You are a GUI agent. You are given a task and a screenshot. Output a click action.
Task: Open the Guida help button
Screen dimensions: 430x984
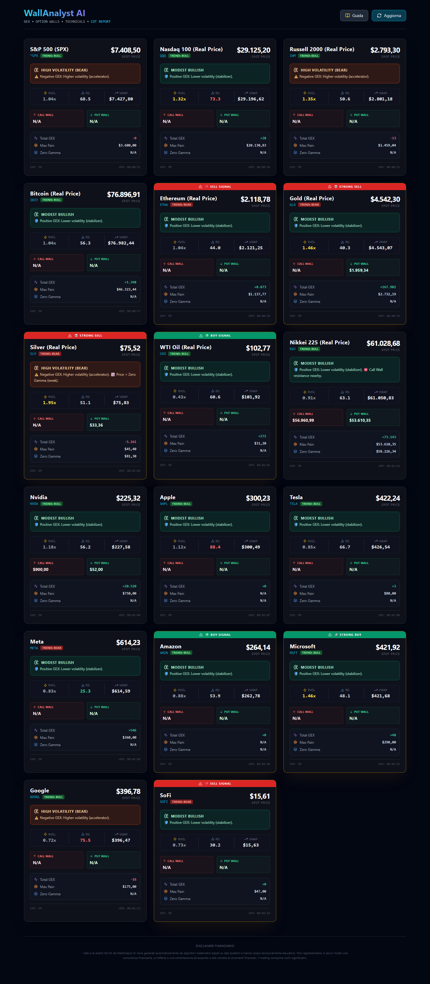[354, 16]
